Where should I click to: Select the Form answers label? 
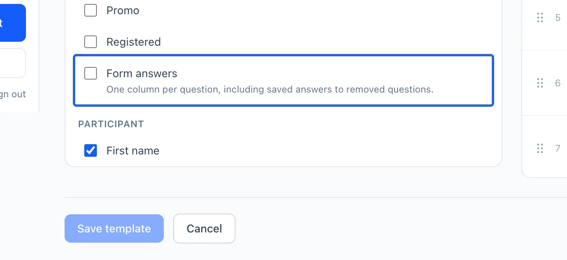pyautogui.click(x=142, y=74)
